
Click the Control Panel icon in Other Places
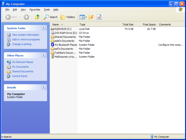9,76
